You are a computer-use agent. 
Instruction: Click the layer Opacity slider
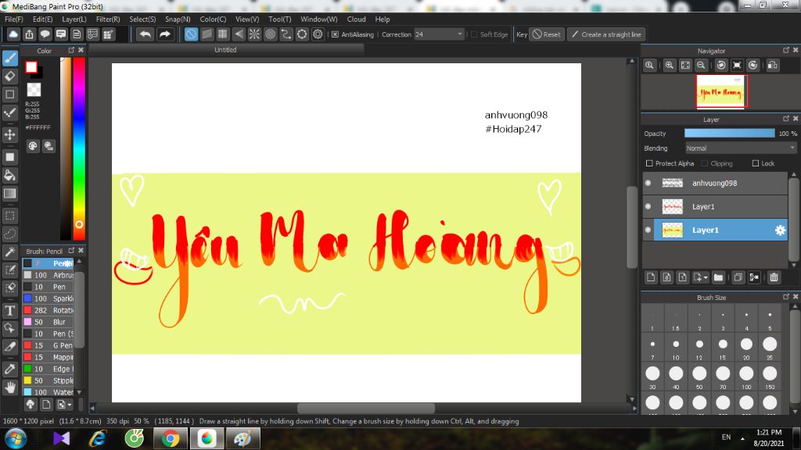click(x=730, y=133)
